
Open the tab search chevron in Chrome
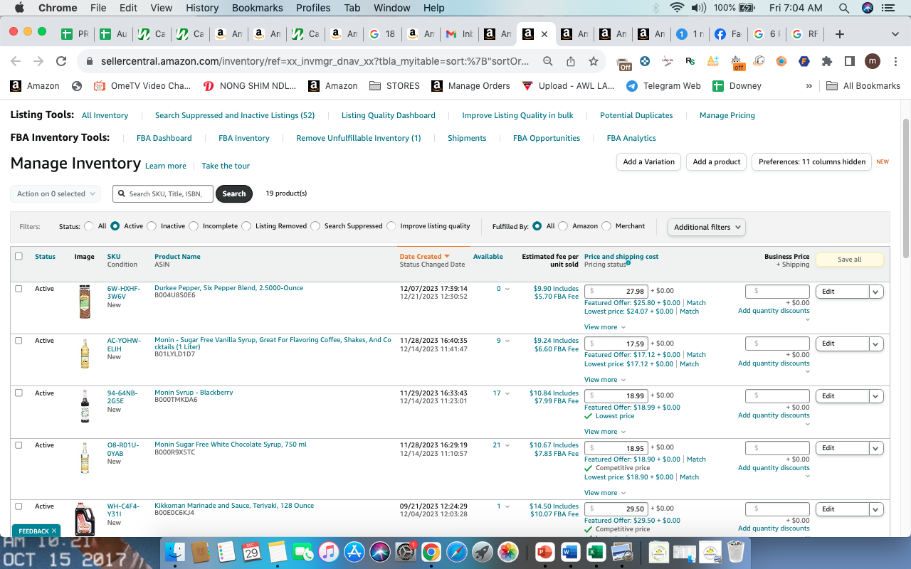tap(895, 33)
